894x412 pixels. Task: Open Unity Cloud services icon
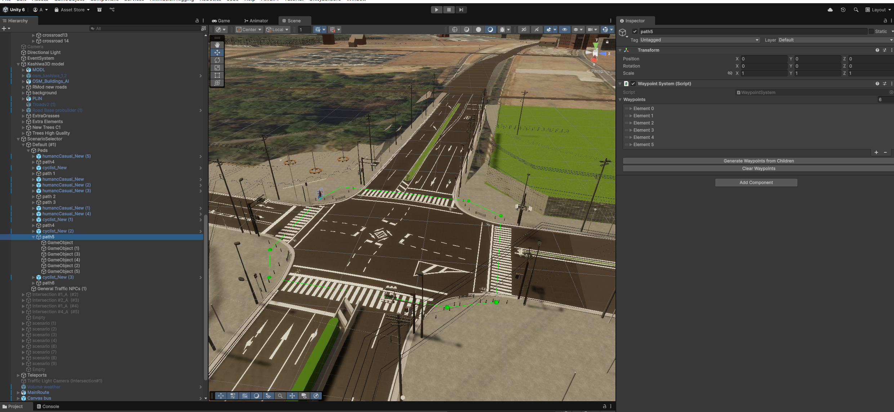pos(830,10)
